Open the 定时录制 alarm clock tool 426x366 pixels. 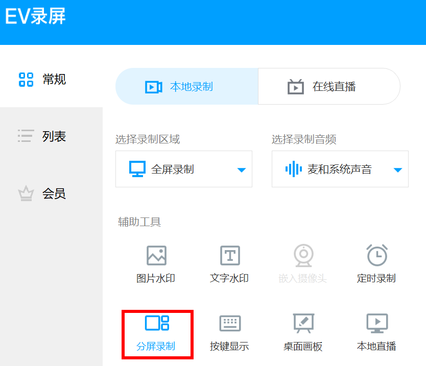point(376,264)
